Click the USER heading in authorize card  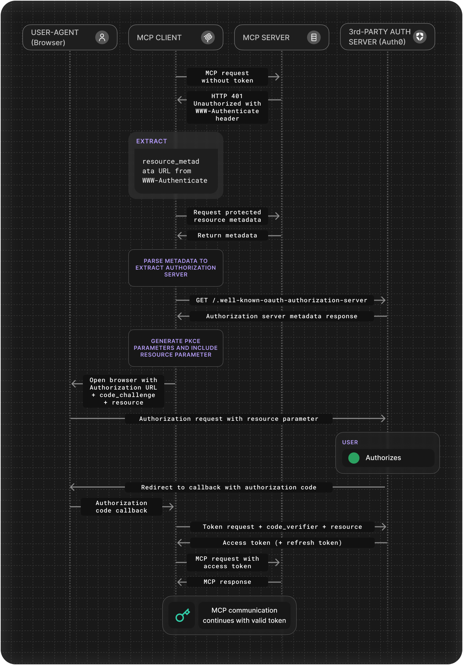(350, 442)
